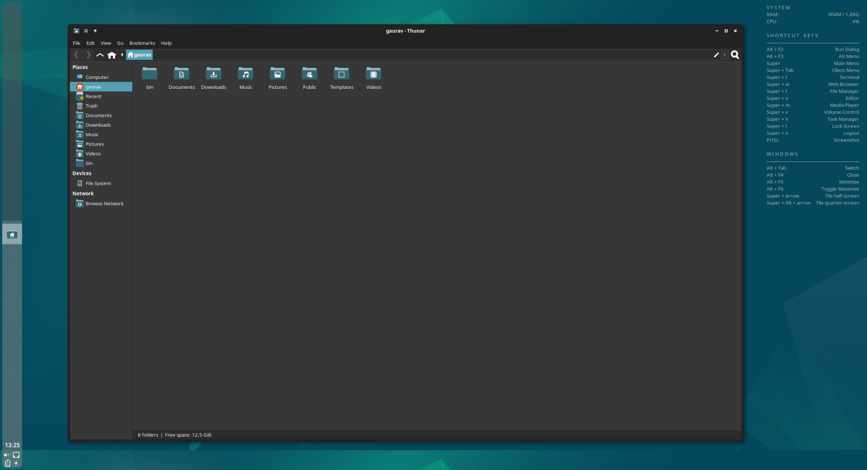Open File System under Devices
This screenshot has width=867, height=470.
(x=101, y=183)
